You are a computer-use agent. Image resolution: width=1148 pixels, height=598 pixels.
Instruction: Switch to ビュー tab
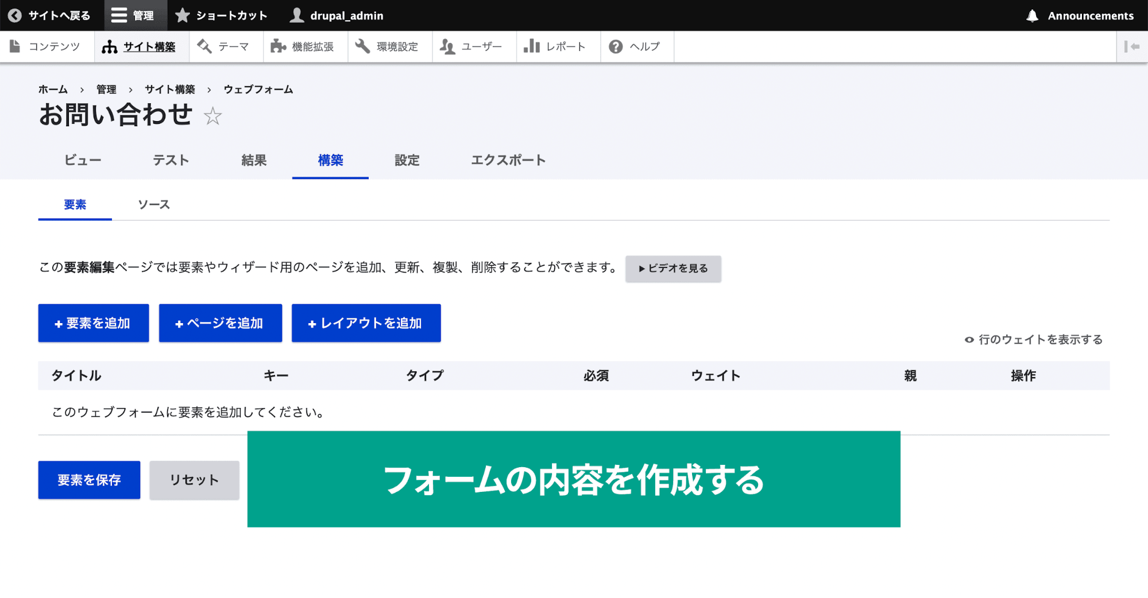83,160
